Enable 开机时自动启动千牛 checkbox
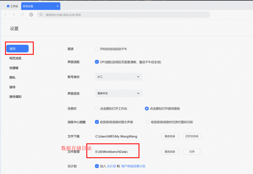Image resolution: width=253 pixels, height=174 pixels. click(x=97, y=49)
